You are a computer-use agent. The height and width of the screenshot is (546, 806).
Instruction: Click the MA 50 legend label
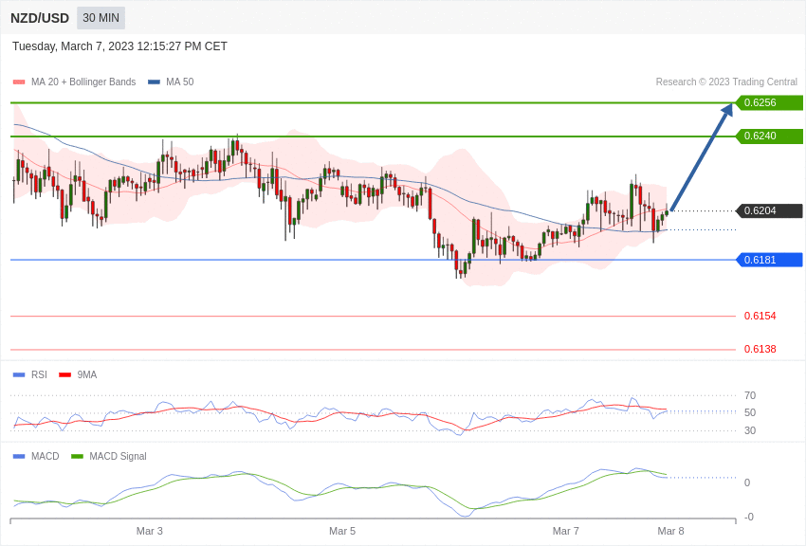click(180, 82)
